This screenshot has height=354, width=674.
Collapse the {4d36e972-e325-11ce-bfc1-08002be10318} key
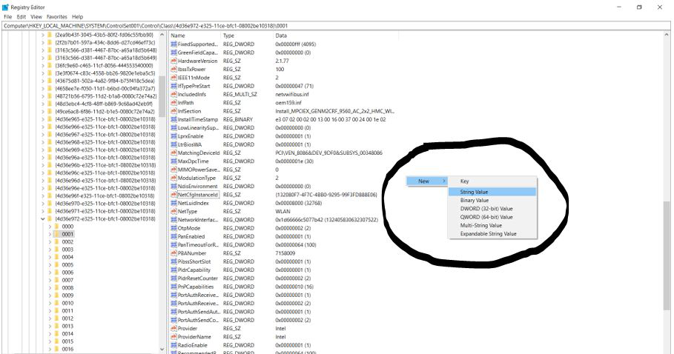pos(42,219)
